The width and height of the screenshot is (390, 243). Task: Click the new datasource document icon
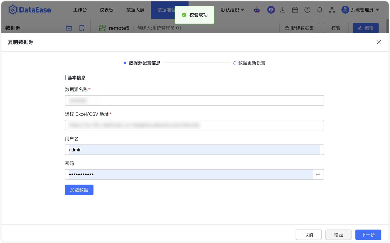click(81, 28)
